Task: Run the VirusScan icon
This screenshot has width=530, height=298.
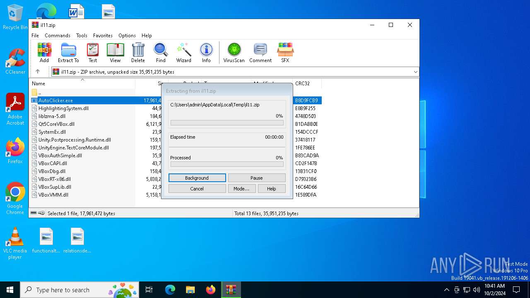Action: point(234,53)
